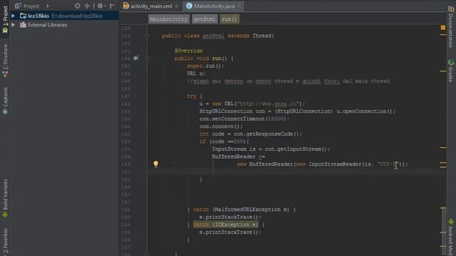
Task: Hide the Project panel
Action: (x=113, y=6)
